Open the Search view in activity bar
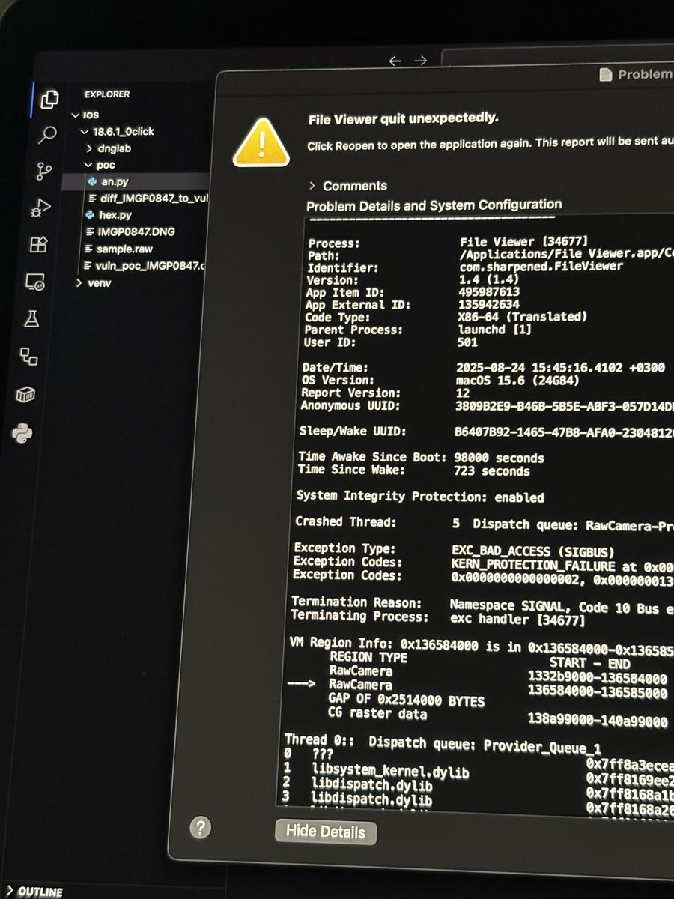Image resolution: width=674 pixels, height=899 pixels. point(47,135)
